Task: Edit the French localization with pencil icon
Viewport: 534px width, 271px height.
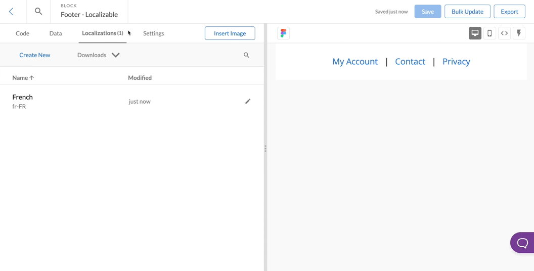Action: tap(248, 101)
